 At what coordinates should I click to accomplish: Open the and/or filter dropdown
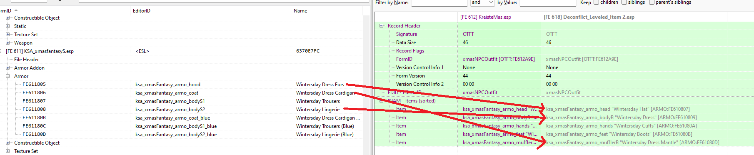click(482, 2)
